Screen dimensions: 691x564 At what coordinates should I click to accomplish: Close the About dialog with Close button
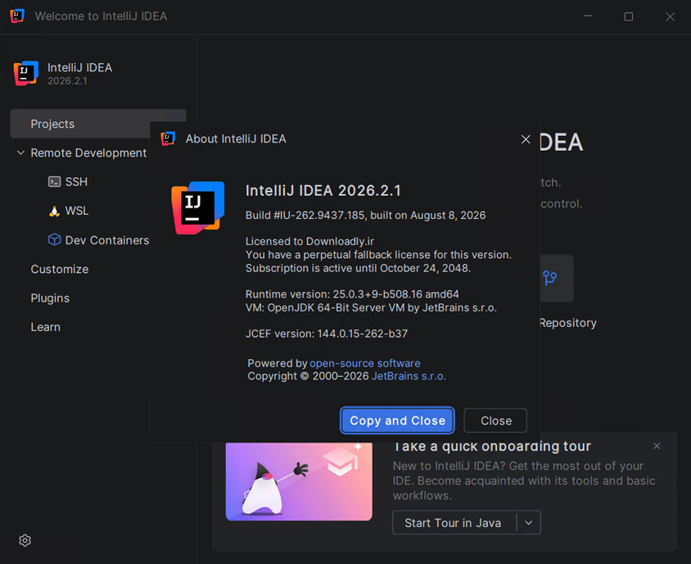[495, 421]
